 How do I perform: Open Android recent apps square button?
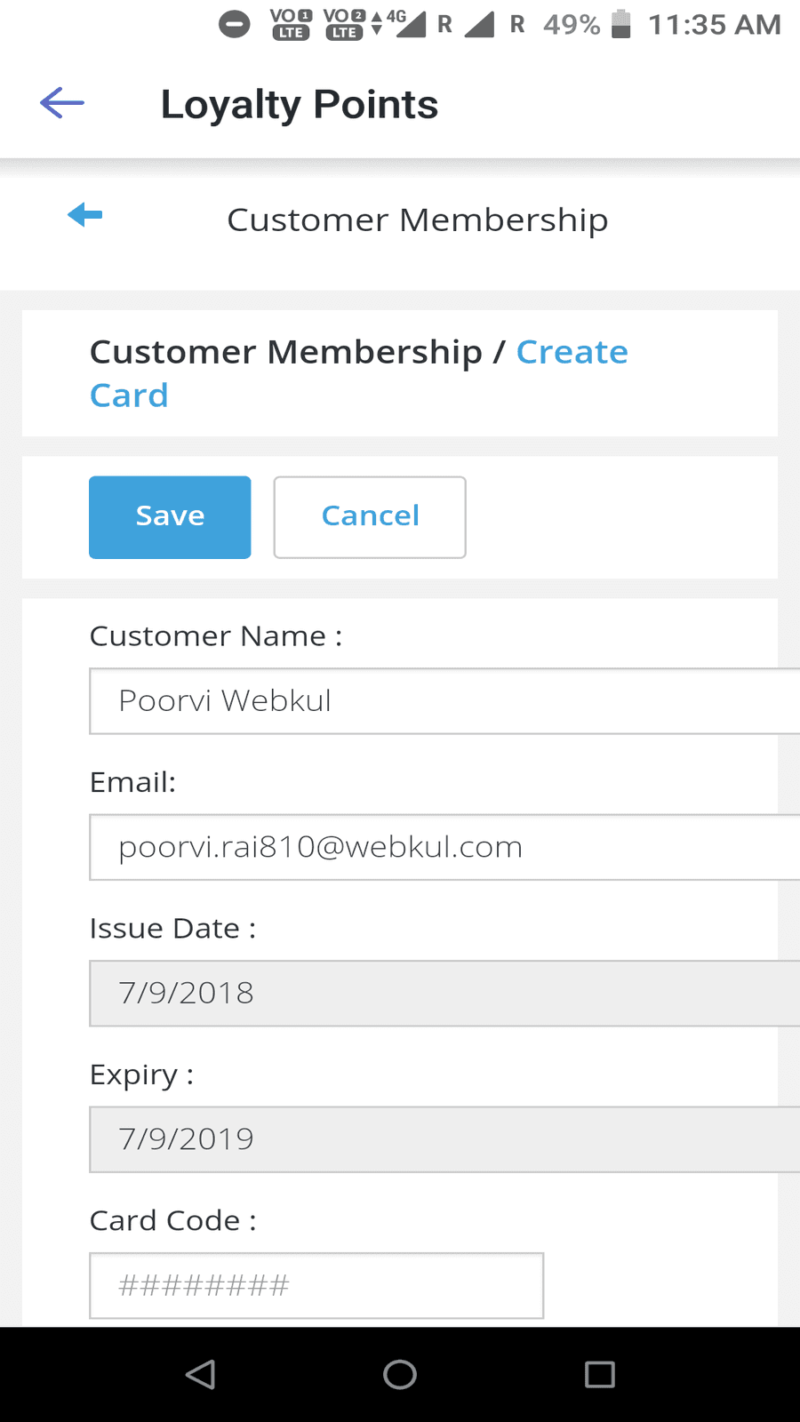600,1374
